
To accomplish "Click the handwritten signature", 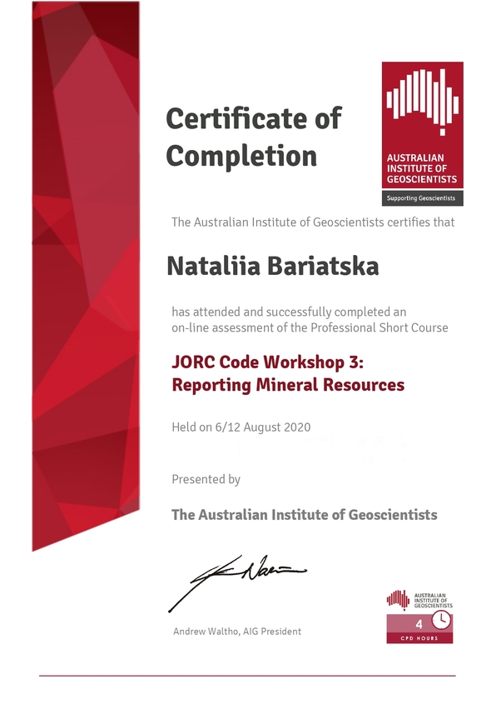I will click(x=238, y=583).
